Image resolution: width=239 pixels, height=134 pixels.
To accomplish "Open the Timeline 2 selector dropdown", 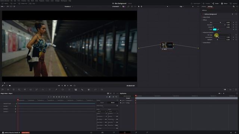I will 69,7.
